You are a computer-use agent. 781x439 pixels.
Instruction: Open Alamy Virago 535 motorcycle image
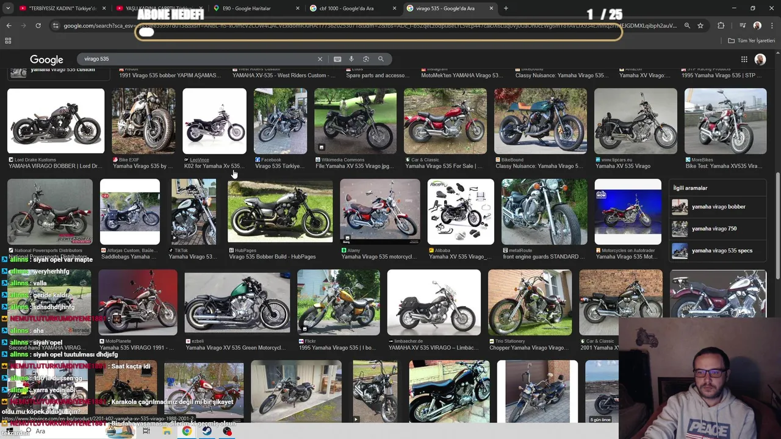(x=380, y=212)
